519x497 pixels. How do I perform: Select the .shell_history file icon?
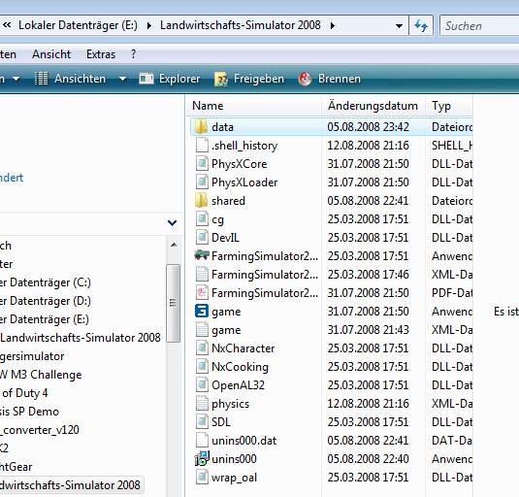coord(202,146)
